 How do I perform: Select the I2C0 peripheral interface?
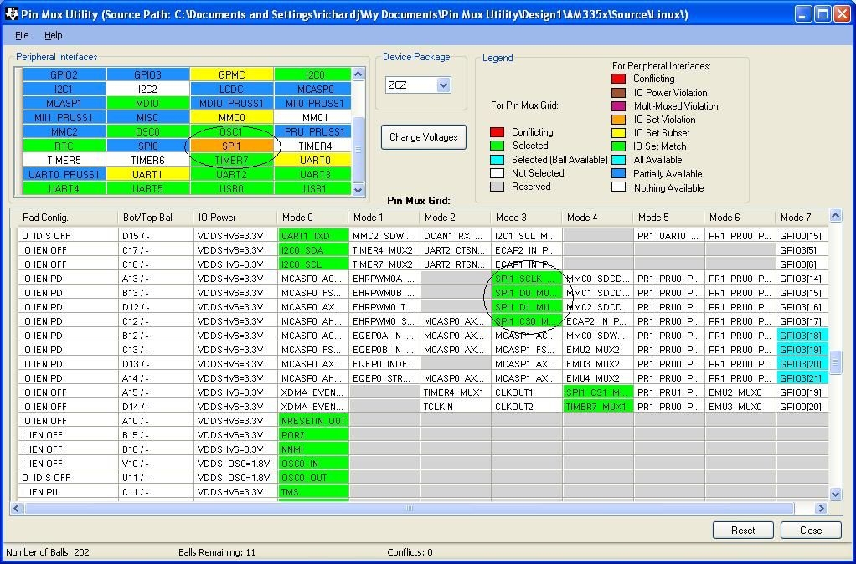click(x=315, y=74)
